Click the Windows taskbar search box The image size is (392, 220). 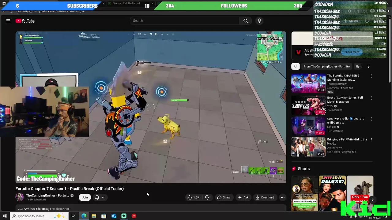(x=40, y=216)
